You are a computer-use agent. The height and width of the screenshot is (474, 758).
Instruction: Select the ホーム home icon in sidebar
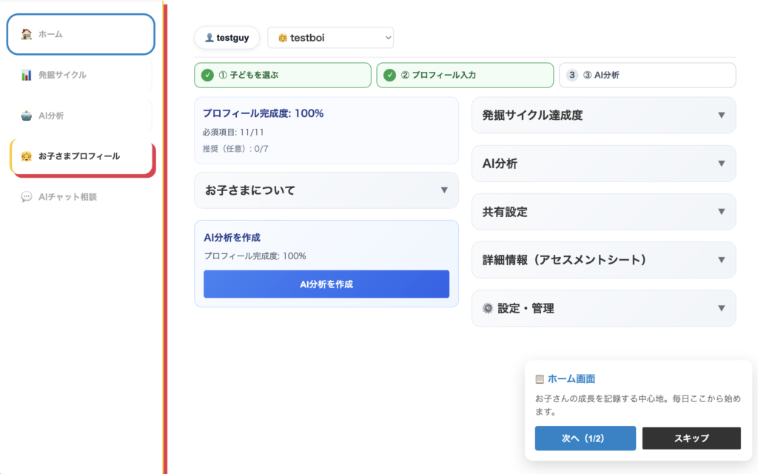(26, 34)
